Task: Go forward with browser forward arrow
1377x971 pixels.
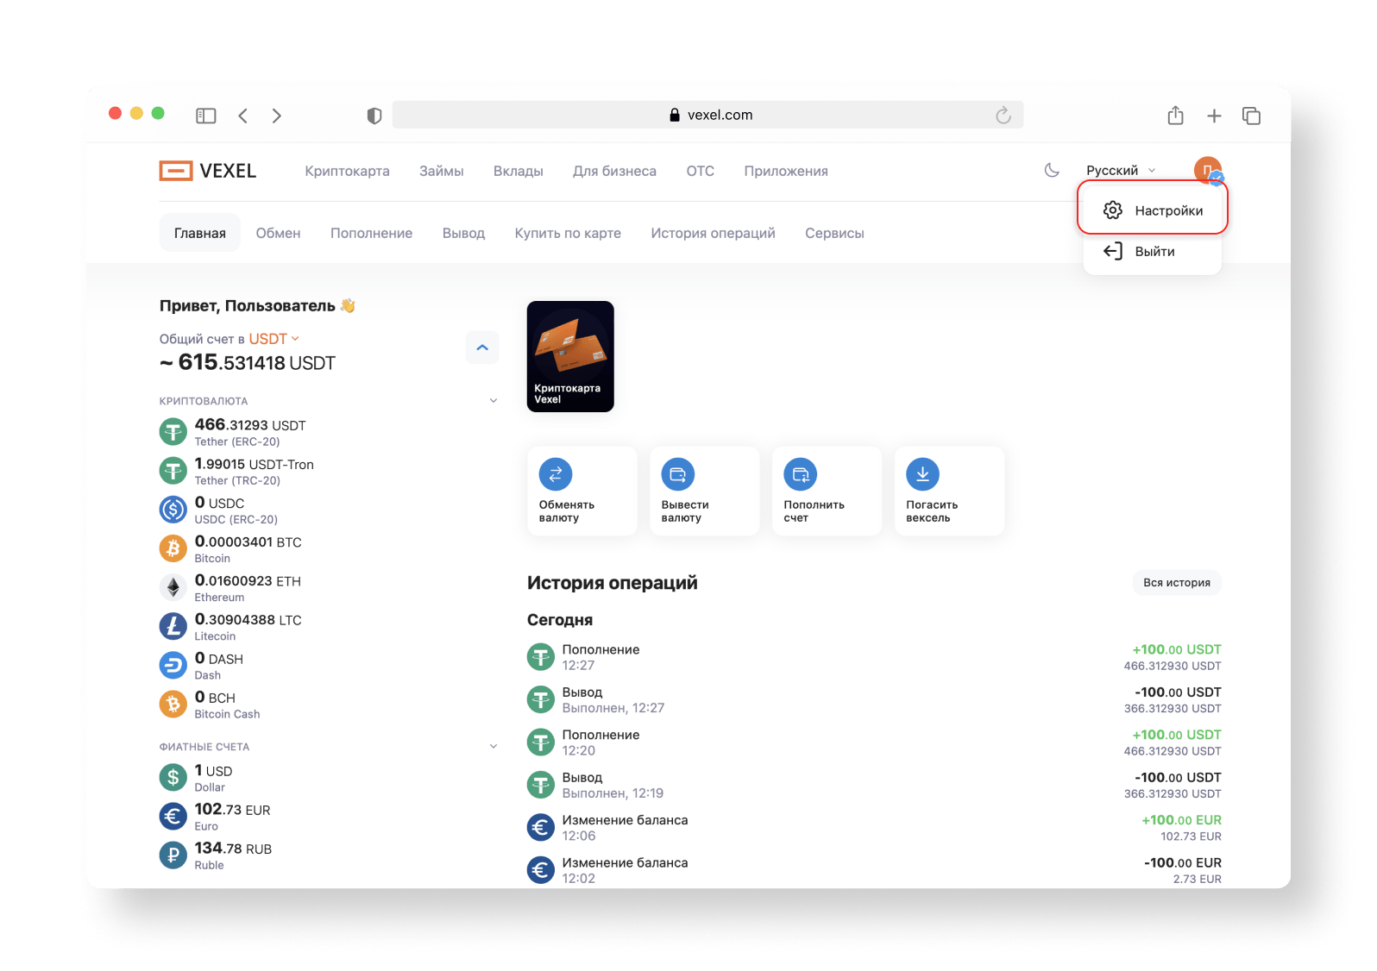Action: pos(276,116)
